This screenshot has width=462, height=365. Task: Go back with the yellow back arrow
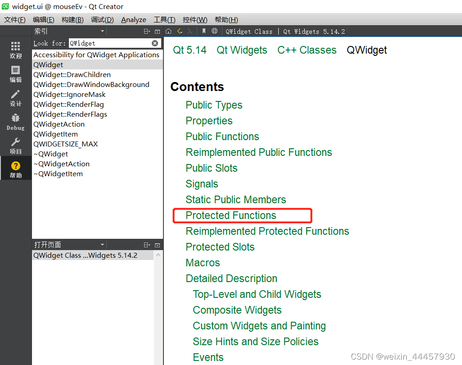coord(180,31)
